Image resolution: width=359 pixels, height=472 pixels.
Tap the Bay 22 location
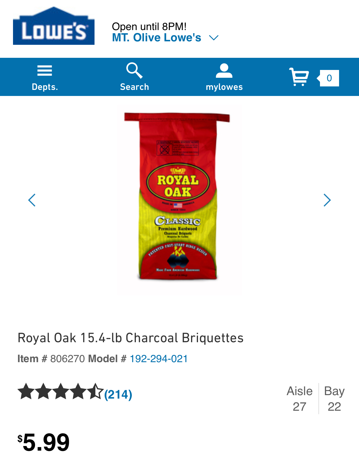pyautogui.click(x=334, y=399)
